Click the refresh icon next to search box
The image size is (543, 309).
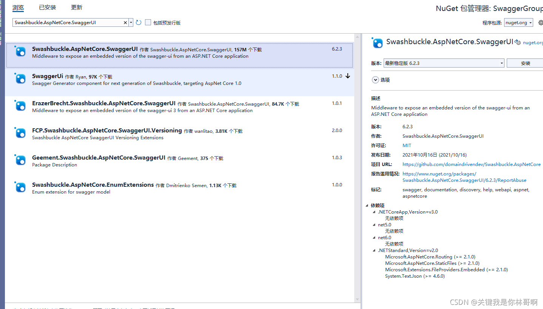click(x=139, y=23)
